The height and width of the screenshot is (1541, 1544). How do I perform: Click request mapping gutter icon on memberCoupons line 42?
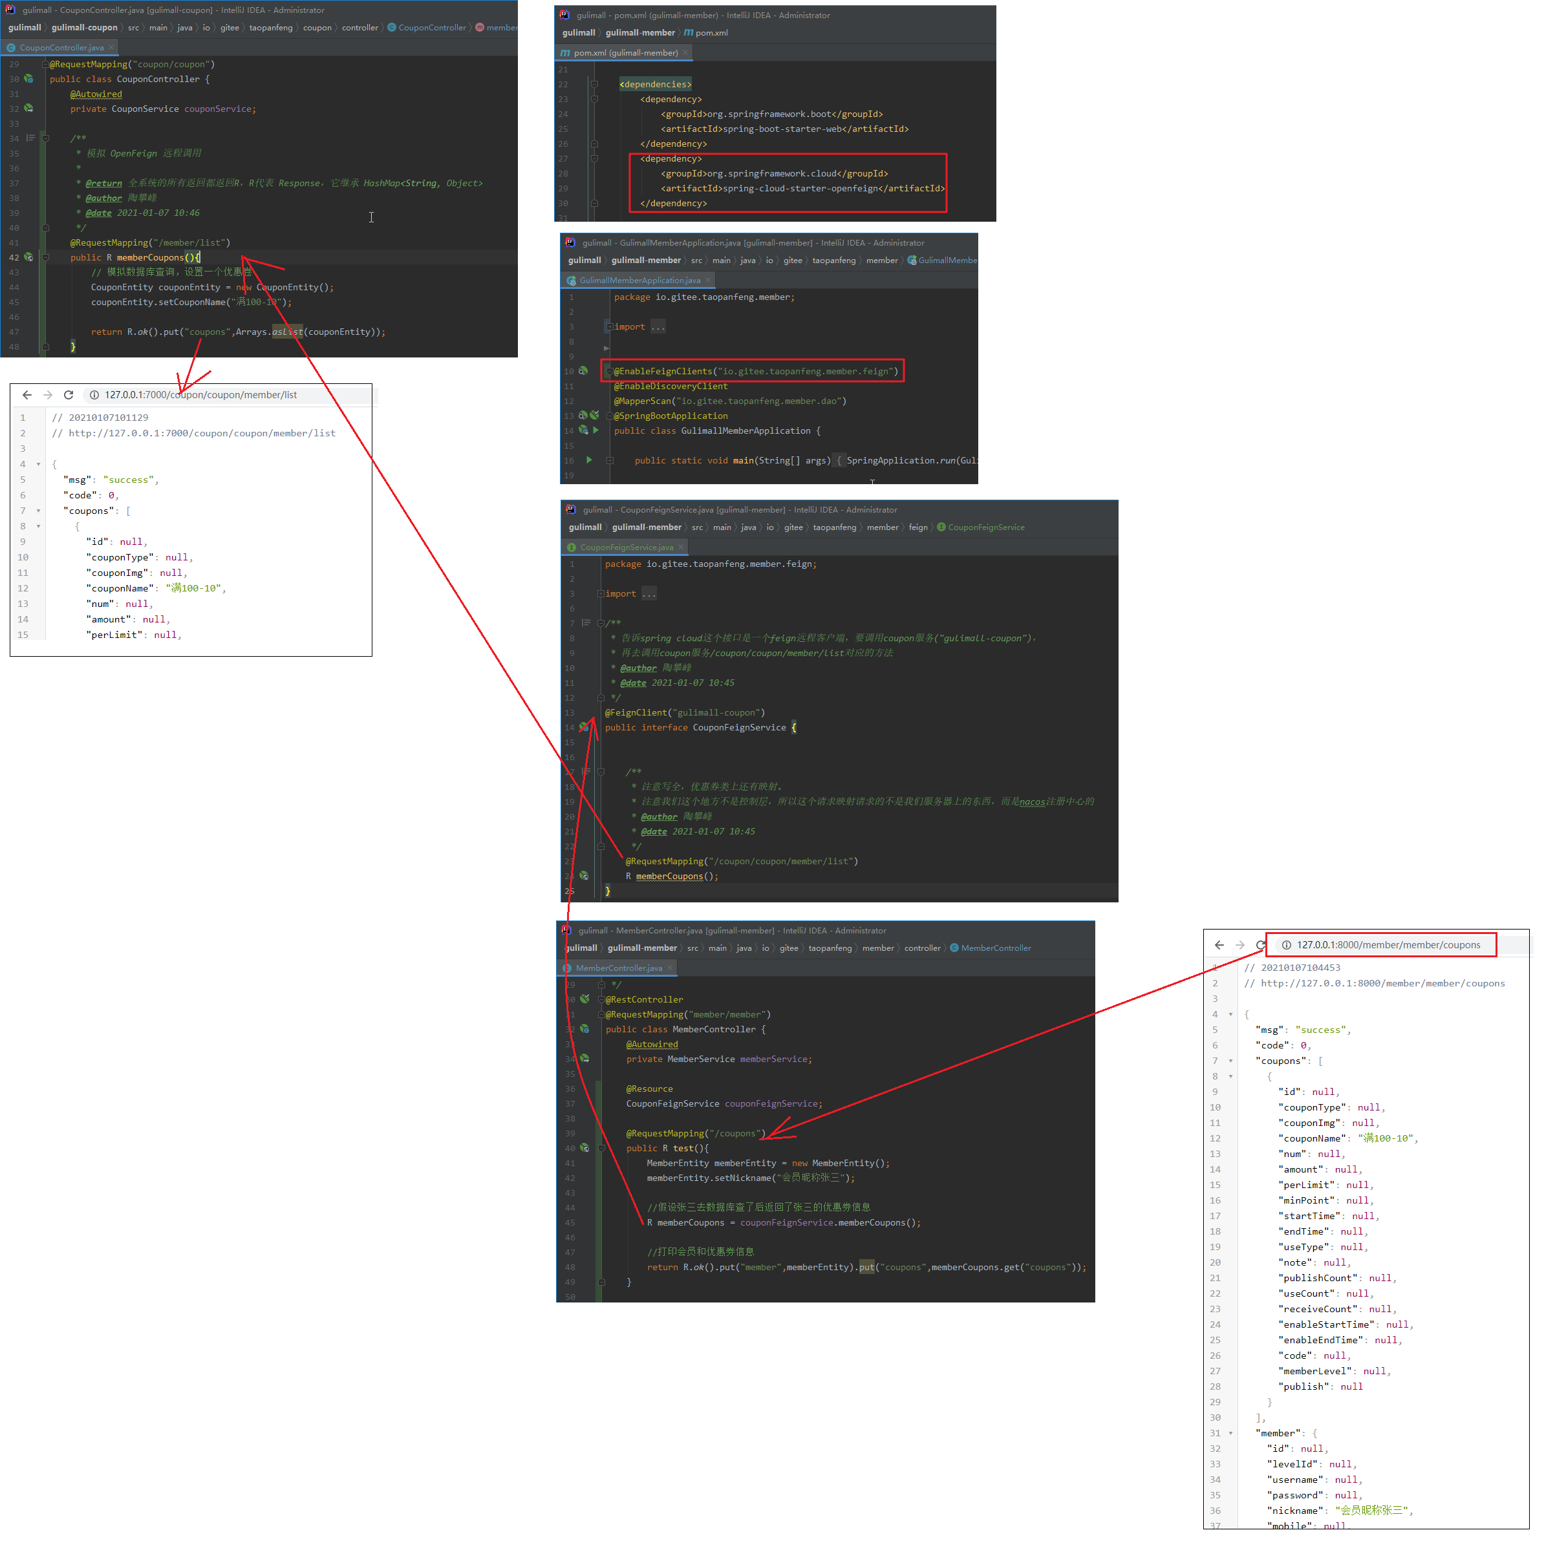point(28,258)
